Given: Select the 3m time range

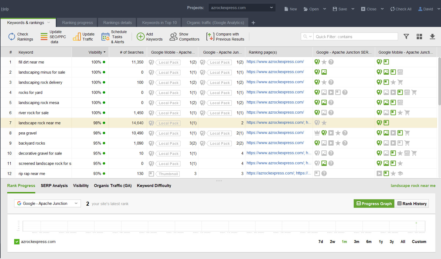Looking at the screenshot, I should pos(356,242).
